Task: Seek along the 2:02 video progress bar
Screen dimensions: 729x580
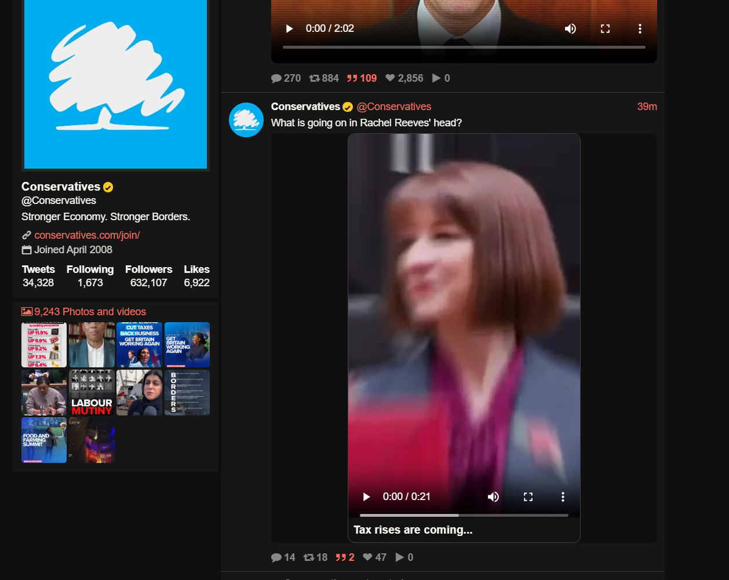Action: click(x=464, y=47)
